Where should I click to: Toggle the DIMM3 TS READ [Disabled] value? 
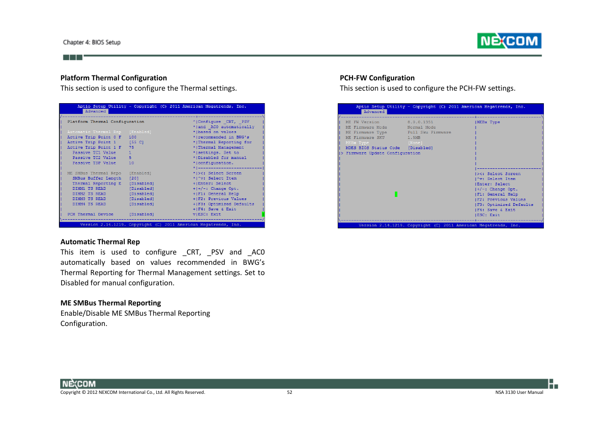[x=142, y=199]
